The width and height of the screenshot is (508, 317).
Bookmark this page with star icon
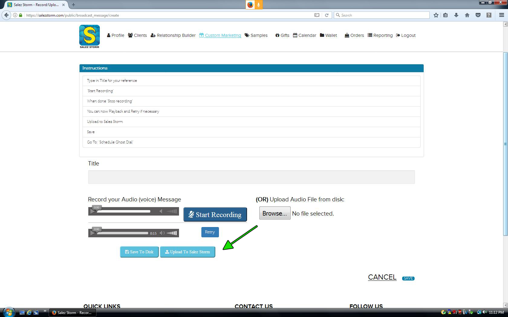(x=436, y=15)
